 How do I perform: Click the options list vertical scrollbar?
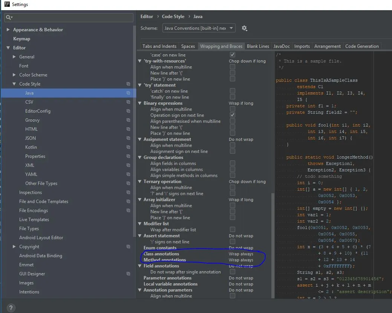pyautogui.click(x=273, y=245)
